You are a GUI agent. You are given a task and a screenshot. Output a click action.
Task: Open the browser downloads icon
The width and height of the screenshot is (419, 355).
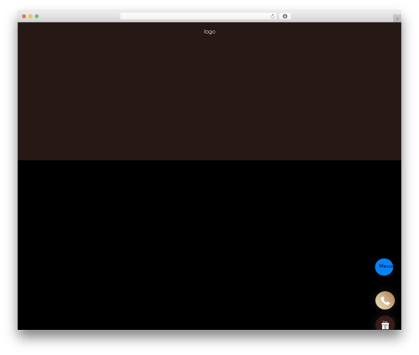(285, 16)
